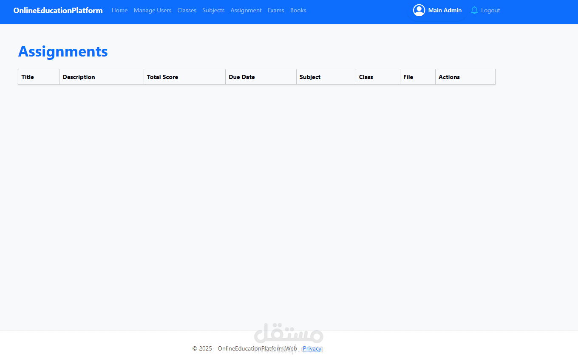Screen dimensions: 578x362
Task: Click the Main Admin profile avatar icon
Action: (419, 10)
